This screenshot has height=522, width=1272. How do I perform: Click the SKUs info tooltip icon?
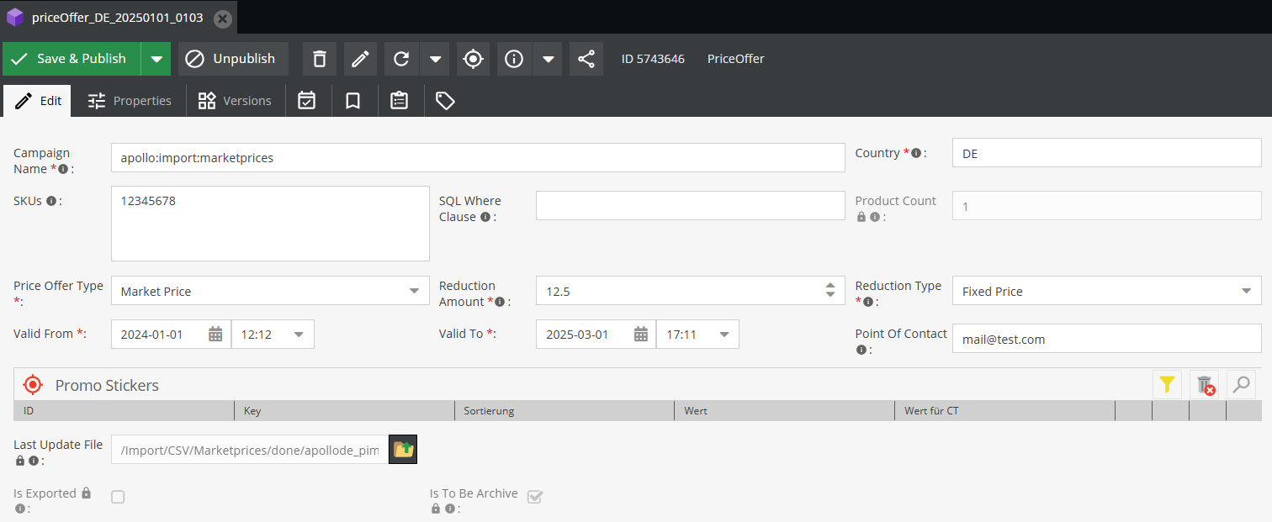(51, 201)
